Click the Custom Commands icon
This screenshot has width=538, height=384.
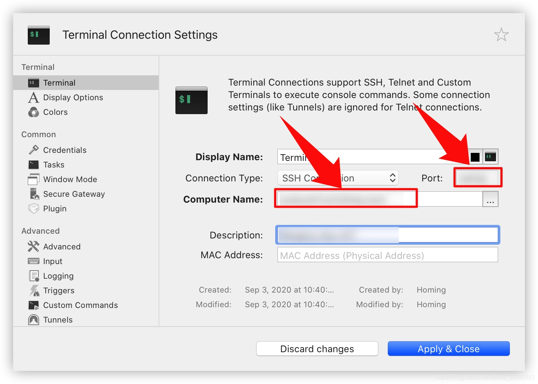34,305
